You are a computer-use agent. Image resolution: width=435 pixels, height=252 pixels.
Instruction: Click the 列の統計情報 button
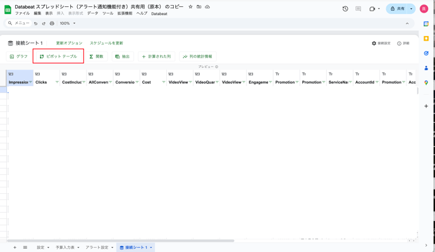click(197, 56)
